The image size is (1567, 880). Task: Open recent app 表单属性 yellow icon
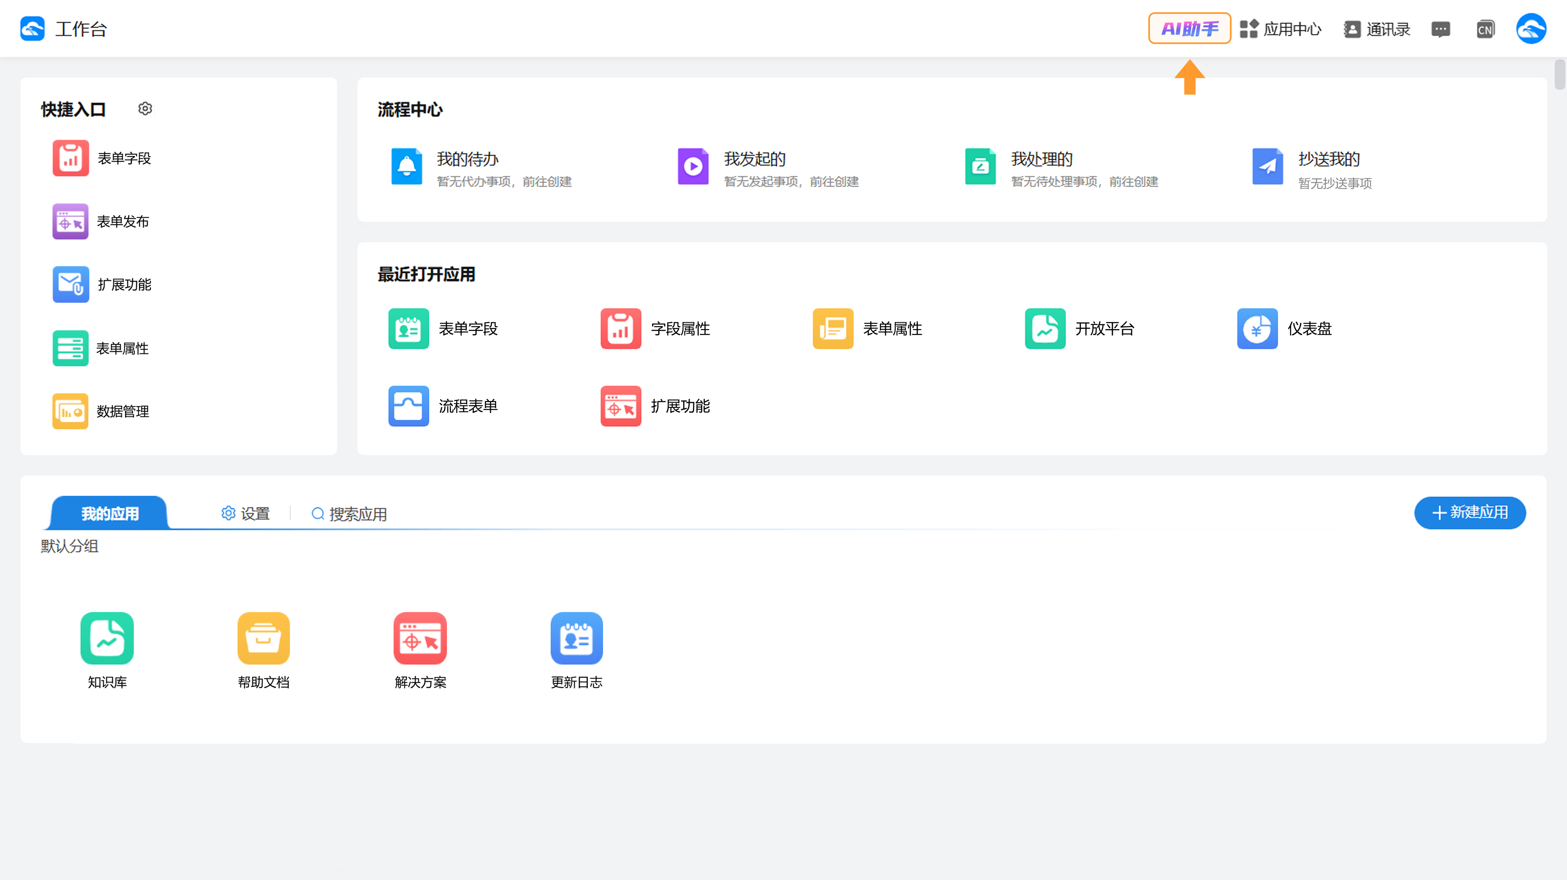pyautogui.click(x=833, y=329)
